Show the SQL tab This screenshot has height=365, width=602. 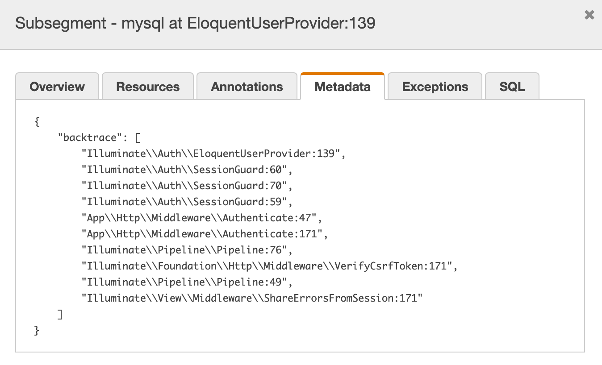[512, 87]
